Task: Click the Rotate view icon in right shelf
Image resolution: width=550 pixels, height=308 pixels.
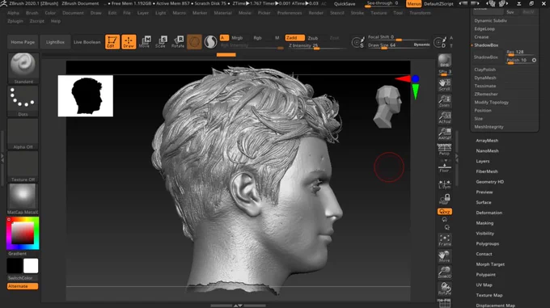Action: point(444,289)
